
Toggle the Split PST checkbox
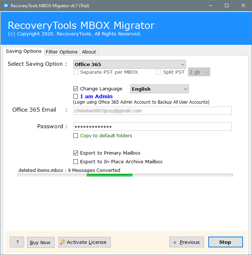(158, 72)
